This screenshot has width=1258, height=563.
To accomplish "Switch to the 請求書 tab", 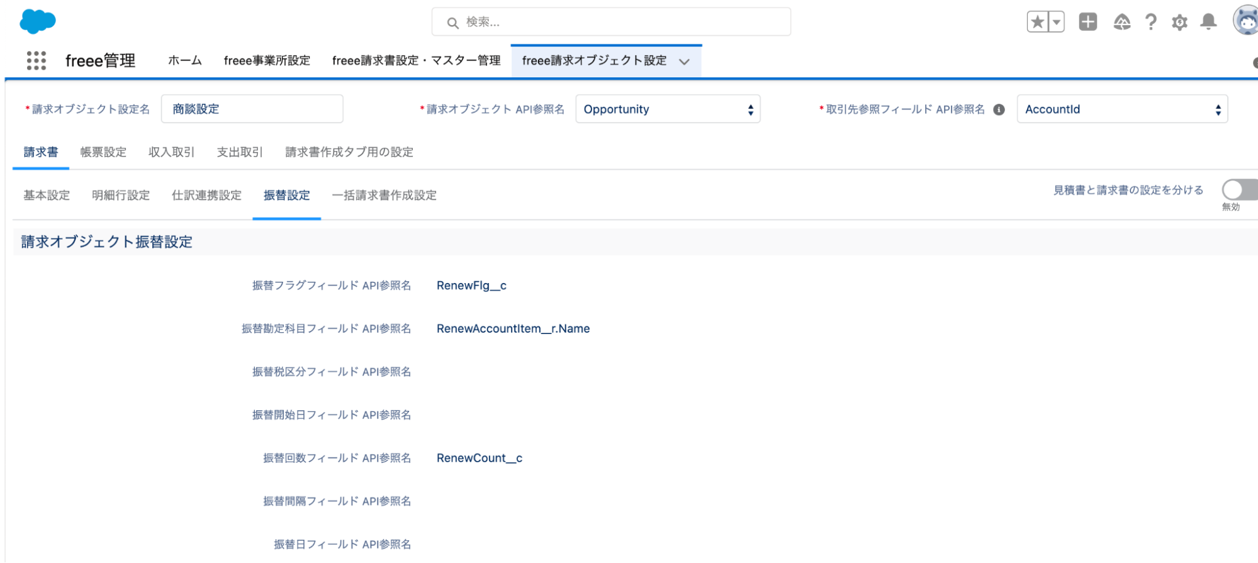I will 41,152.
